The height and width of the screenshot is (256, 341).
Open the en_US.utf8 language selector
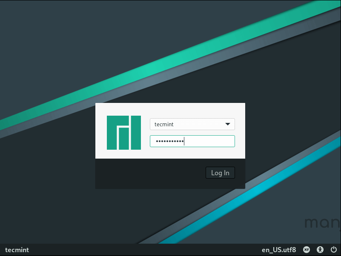point(279,250)
